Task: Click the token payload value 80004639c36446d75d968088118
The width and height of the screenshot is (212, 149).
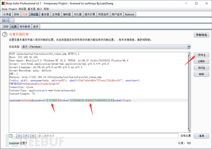Action: (x=91, y=100)
